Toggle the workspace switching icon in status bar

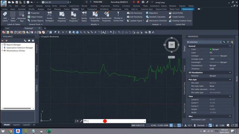pyautogui.click(x=217, y=125)
